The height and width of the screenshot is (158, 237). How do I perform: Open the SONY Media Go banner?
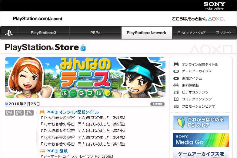[201, 140]
